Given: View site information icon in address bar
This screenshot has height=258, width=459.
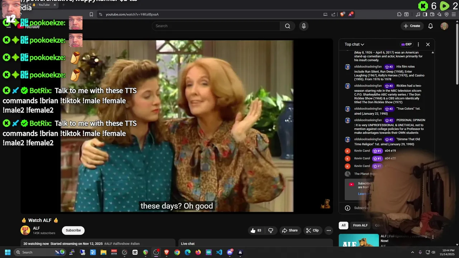Looking at the screenshot, I should (100, 14).
